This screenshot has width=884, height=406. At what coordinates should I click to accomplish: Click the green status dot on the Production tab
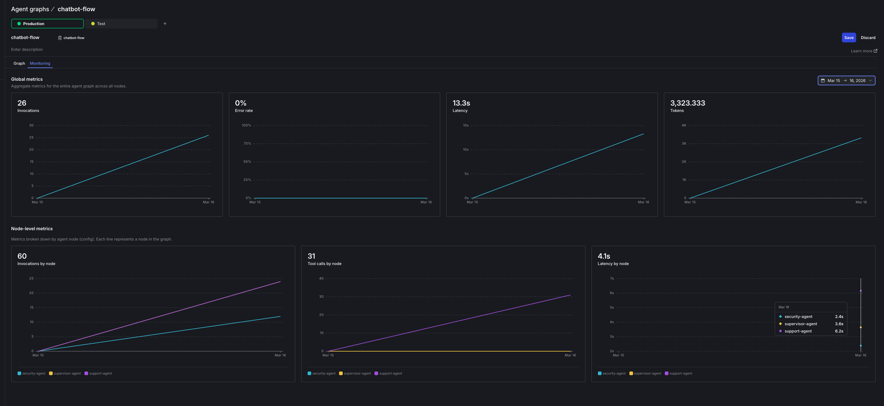[x=20, y=23]
